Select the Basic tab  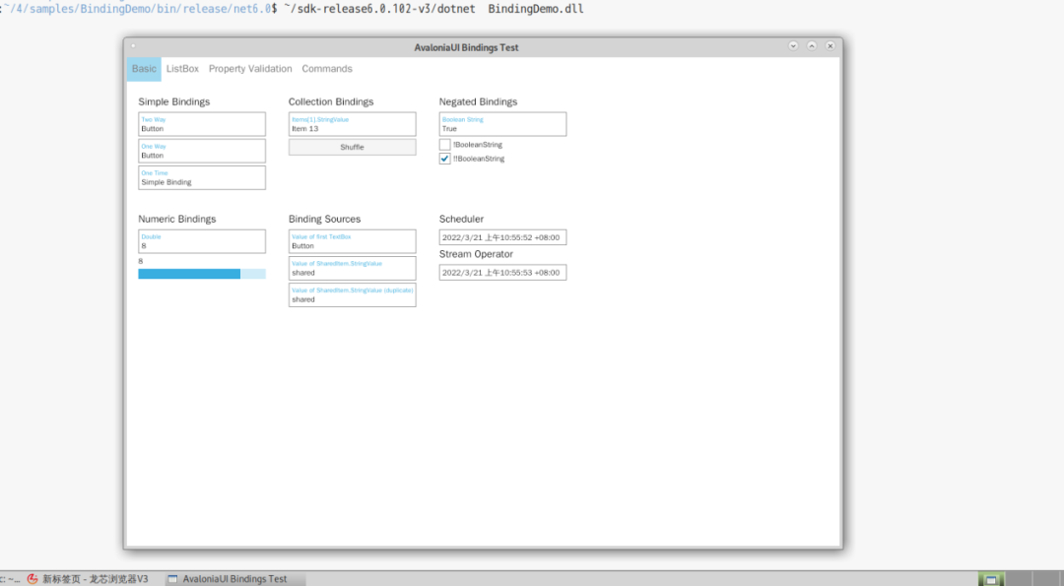tap(144, 69)
